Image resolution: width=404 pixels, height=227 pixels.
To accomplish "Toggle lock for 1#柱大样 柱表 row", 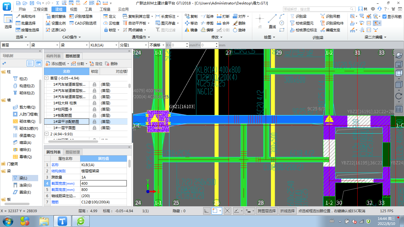I will pyautogui.click(x=94, y=103).
